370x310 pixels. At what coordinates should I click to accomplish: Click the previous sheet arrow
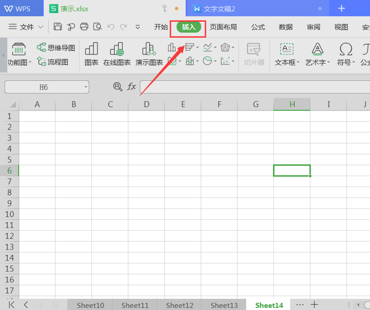point(26,305)
